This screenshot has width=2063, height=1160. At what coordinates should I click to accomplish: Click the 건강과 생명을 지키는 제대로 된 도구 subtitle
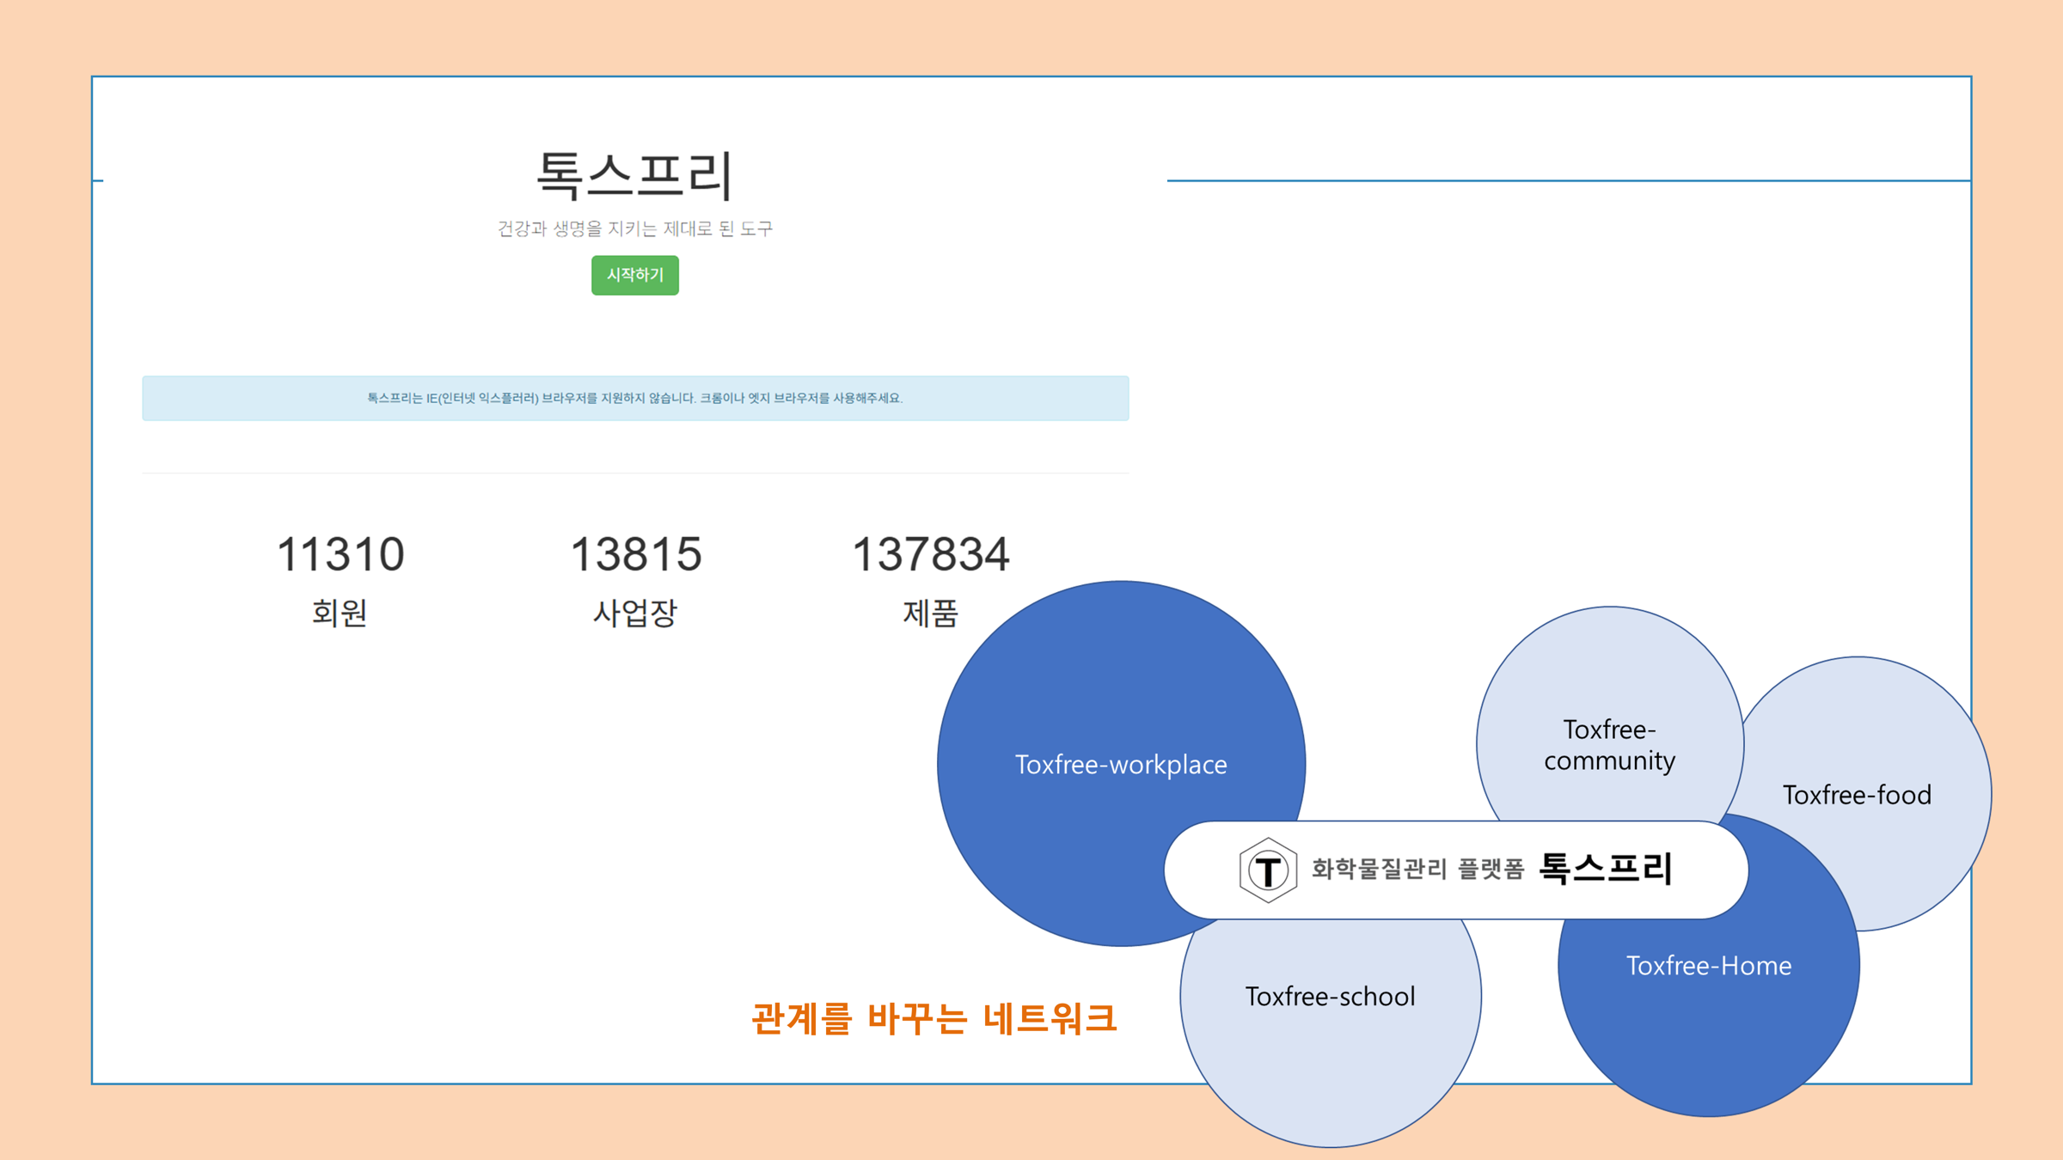click(x=635, y=229)
